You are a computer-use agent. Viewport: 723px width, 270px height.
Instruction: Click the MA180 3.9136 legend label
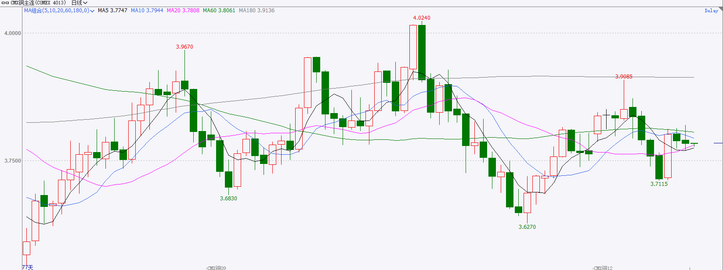pyautogui.click(x=257, y=11)
